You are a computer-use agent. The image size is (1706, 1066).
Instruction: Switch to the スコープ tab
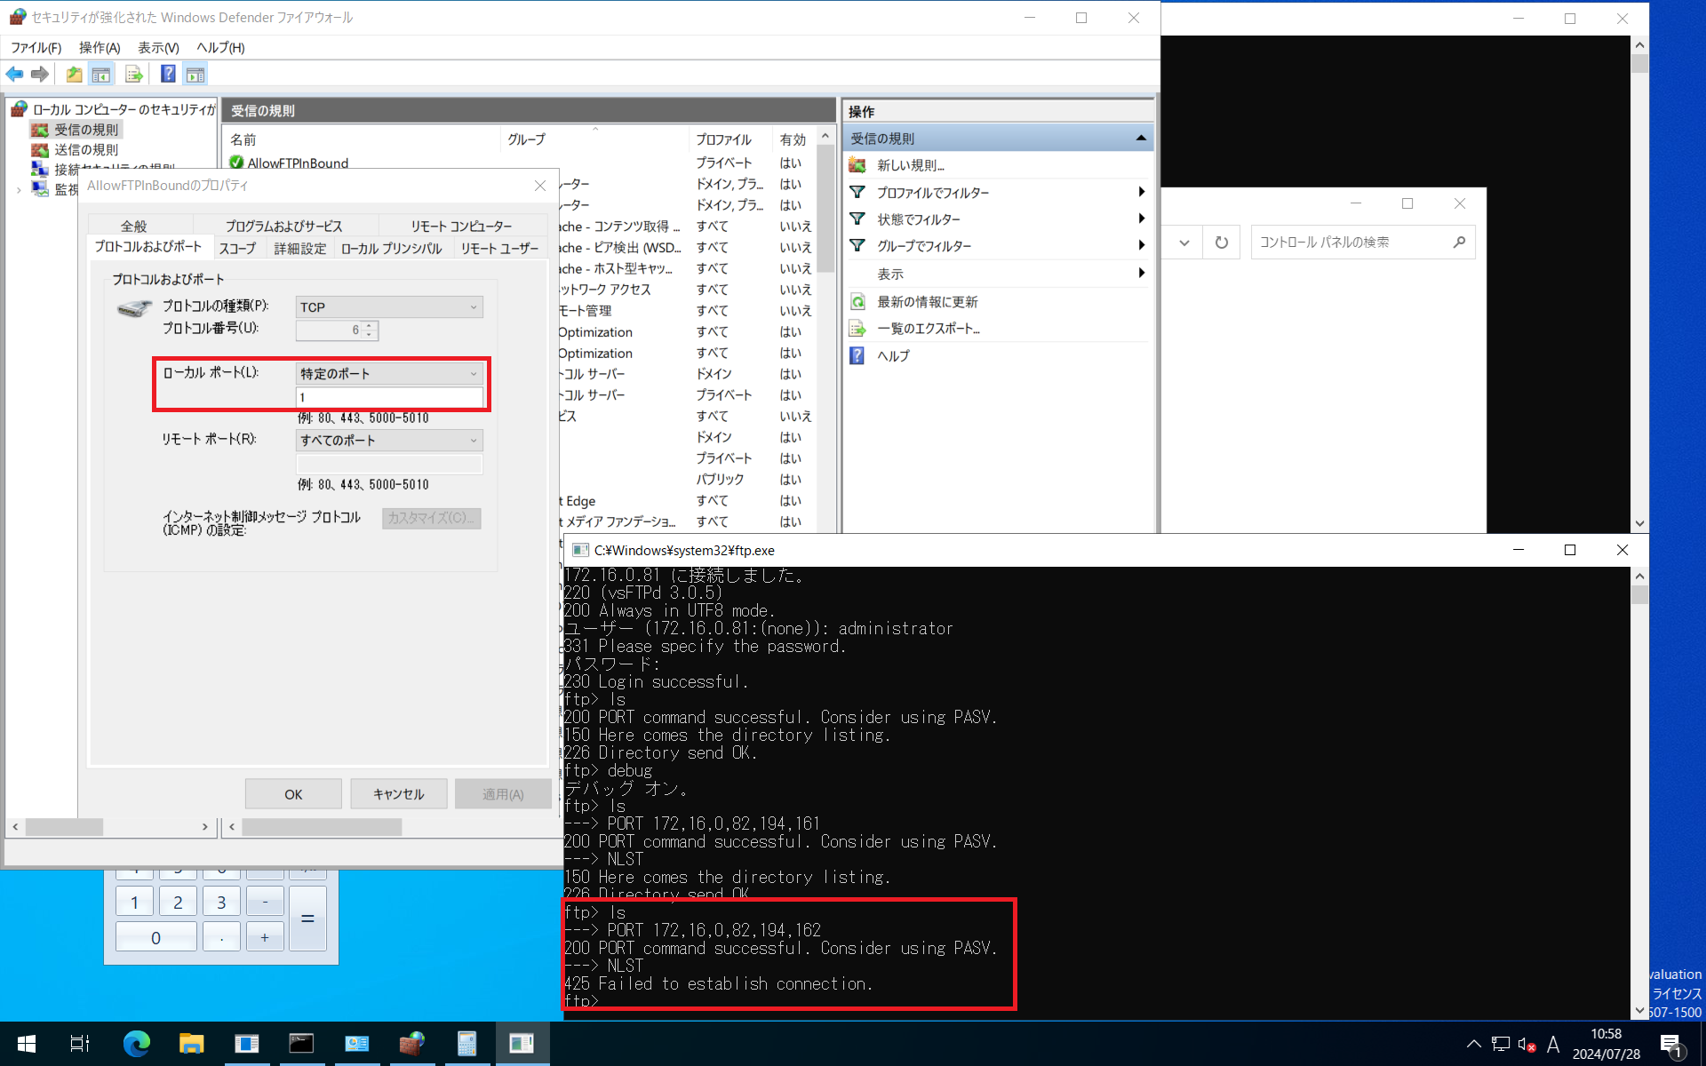pos(237,249)
